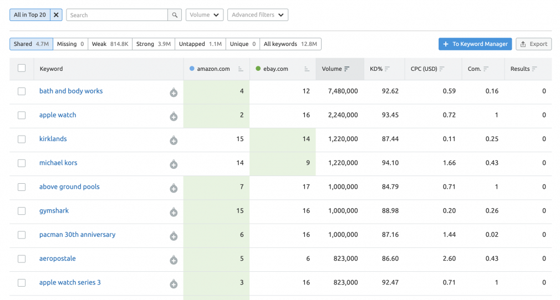560x300 pixels.
Task: Open the kirklands keyword link
Action: [x=53, y=139]
